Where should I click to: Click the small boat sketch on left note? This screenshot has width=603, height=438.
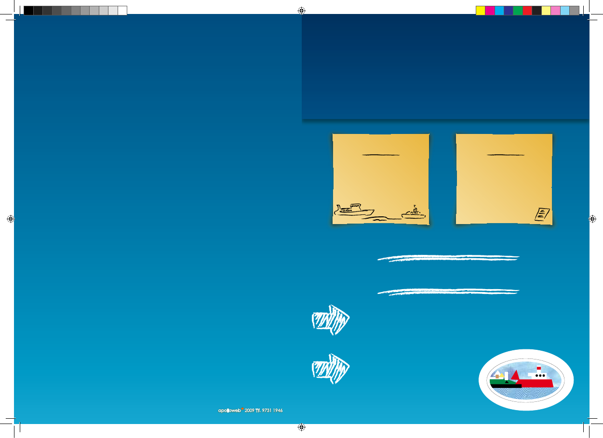coord(413,212)
